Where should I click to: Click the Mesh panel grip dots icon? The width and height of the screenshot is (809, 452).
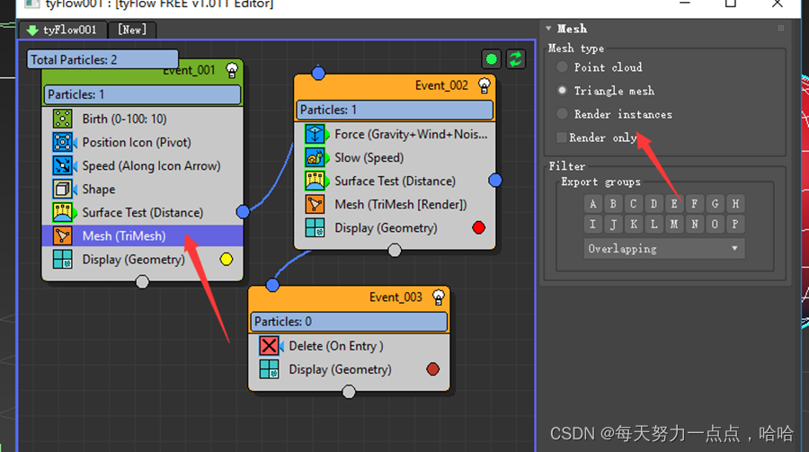click(780, 29)
